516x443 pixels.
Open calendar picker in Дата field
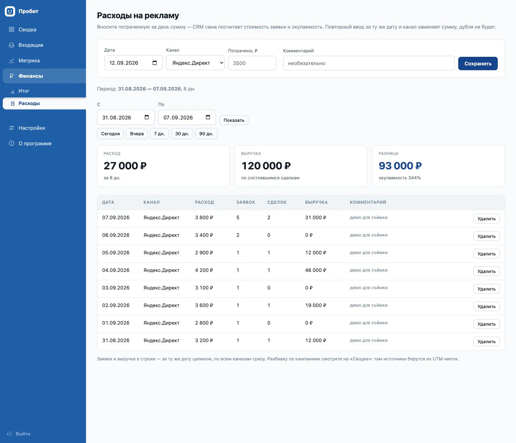coord(154,63)
